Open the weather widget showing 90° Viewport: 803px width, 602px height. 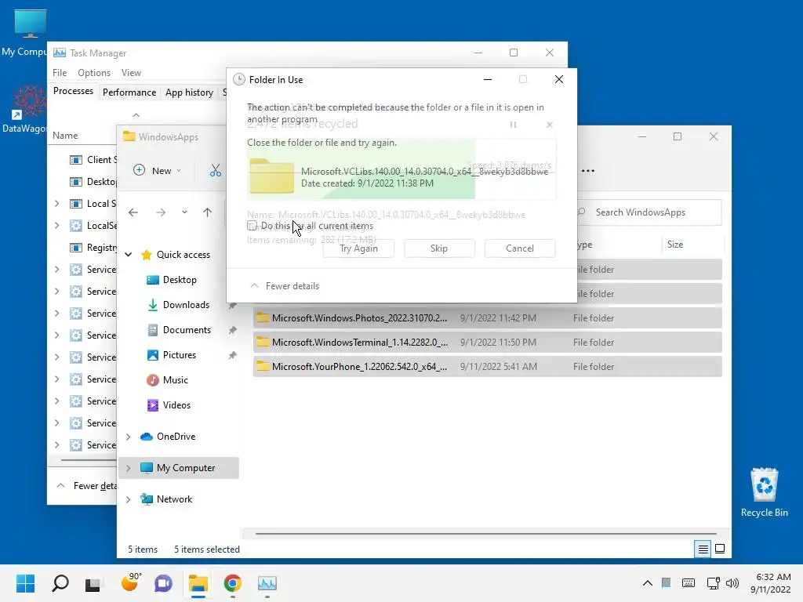tap(130, 582)
